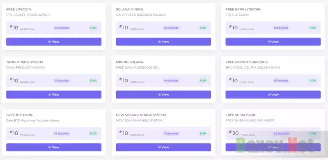Click View for TRON MINING SYSTEM
Viewport: 328px width, 160px height.
[54, 94]
